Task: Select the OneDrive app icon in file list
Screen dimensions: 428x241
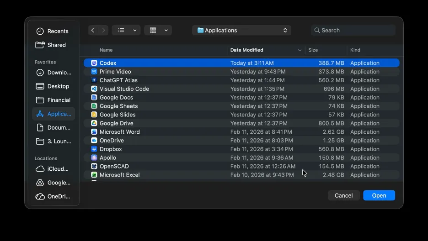Action: (x=94, y=141)
